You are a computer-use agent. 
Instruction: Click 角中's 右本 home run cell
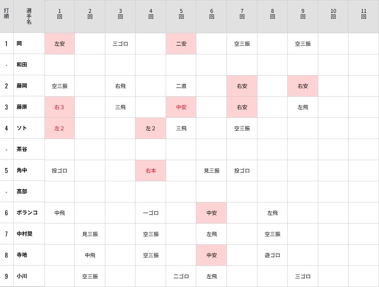click(151, 170)
